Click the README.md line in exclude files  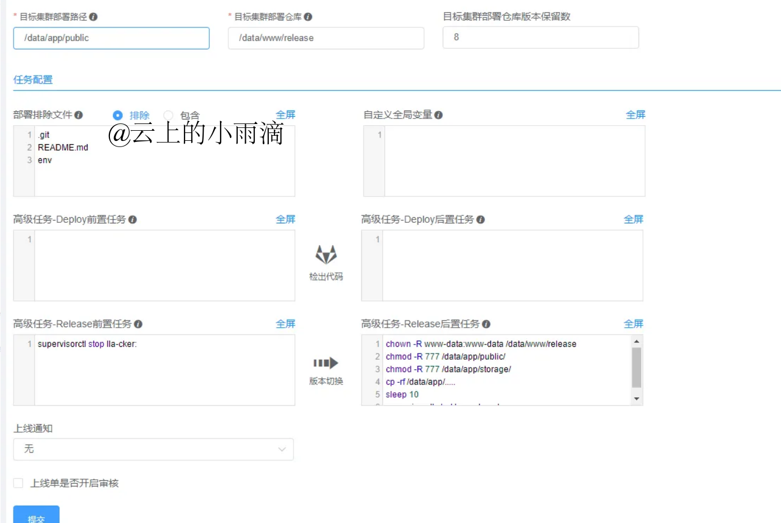(x=63, y=148)
